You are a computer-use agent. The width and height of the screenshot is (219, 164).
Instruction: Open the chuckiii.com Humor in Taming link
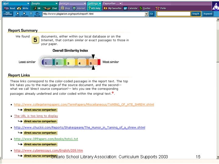79,128
